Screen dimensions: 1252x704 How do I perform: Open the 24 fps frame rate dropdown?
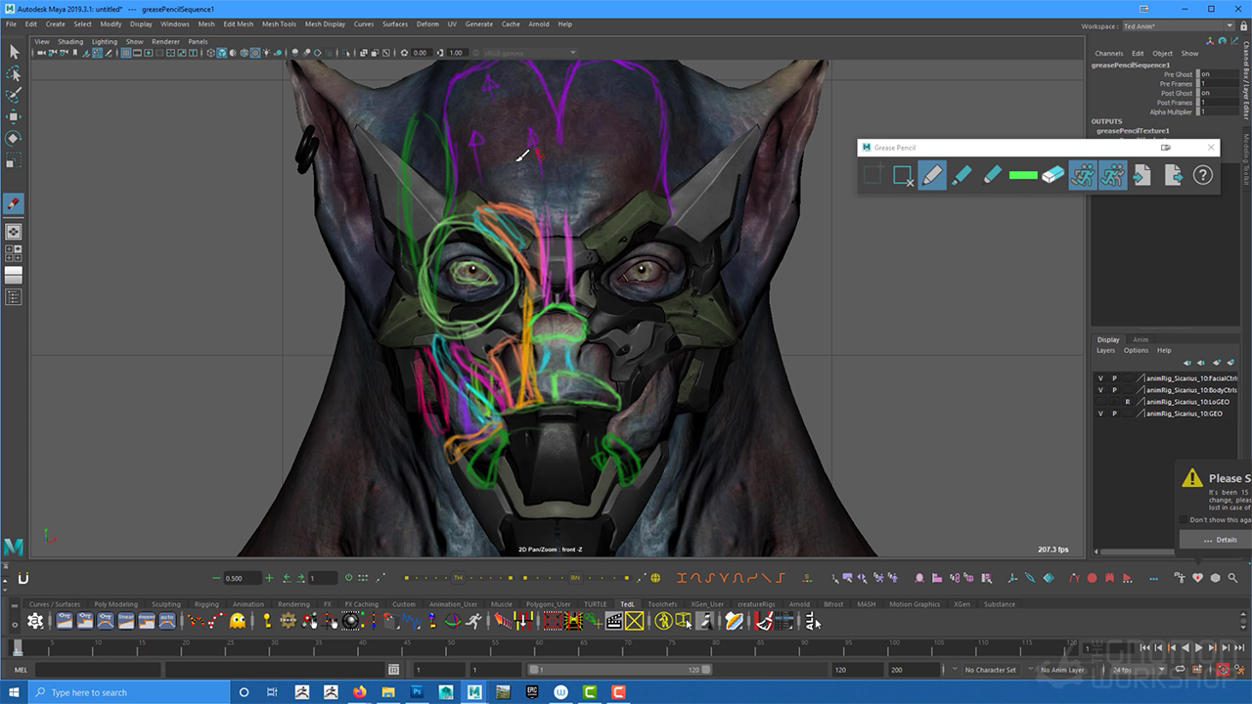[1136, 670]
